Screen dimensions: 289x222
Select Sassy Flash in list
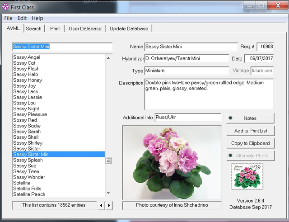(59, 69)
